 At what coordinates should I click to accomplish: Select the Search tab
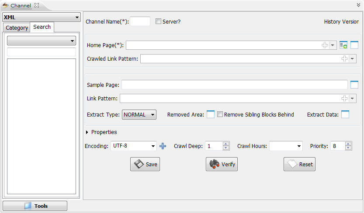[x=42, y=27]
